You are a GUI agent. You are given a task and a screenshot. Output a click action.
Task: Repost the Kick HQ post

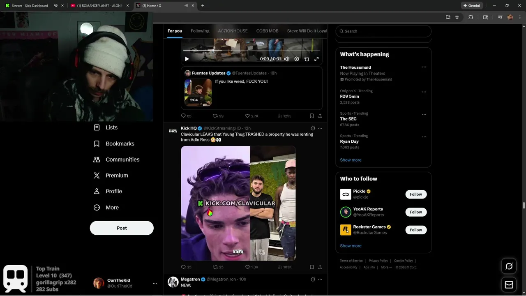pyautogui.click(x=218, y=267)
